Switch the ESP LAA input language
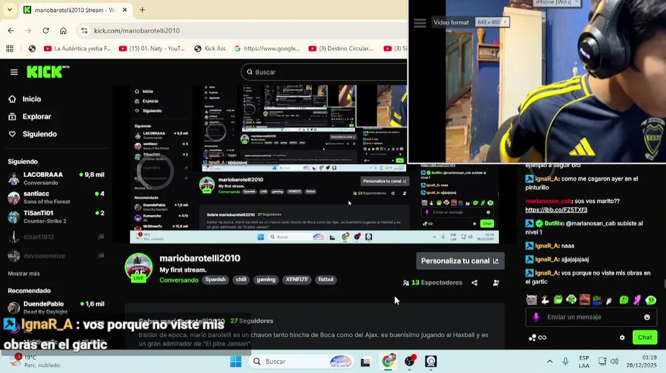666x373 pixels. (x=584, y=361)
